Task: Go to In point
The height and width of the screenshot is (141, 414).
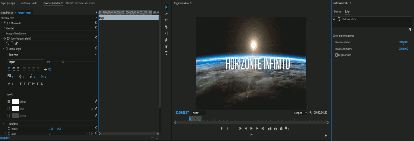Action: coord(240,129)
